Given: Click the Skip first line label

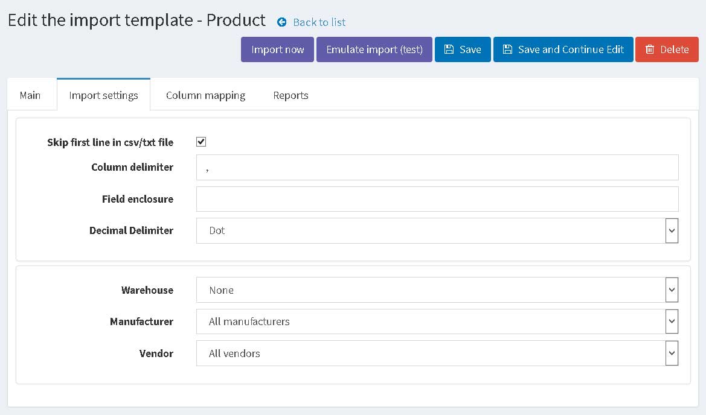Looking at the screenshot, I should (x=111, y=142).
